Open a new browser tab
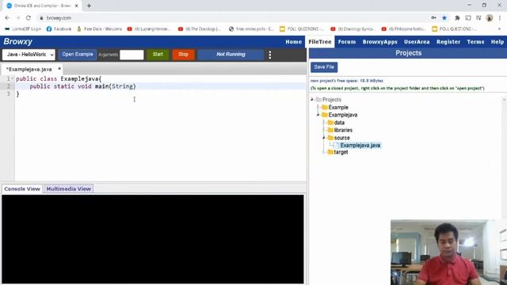Image resolution: width=507 pixels, height=285 pixels. click(89, 6)
